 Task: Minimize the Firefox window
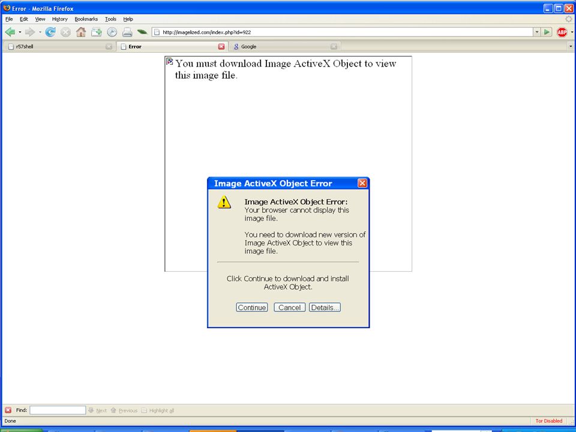point(548,8)
